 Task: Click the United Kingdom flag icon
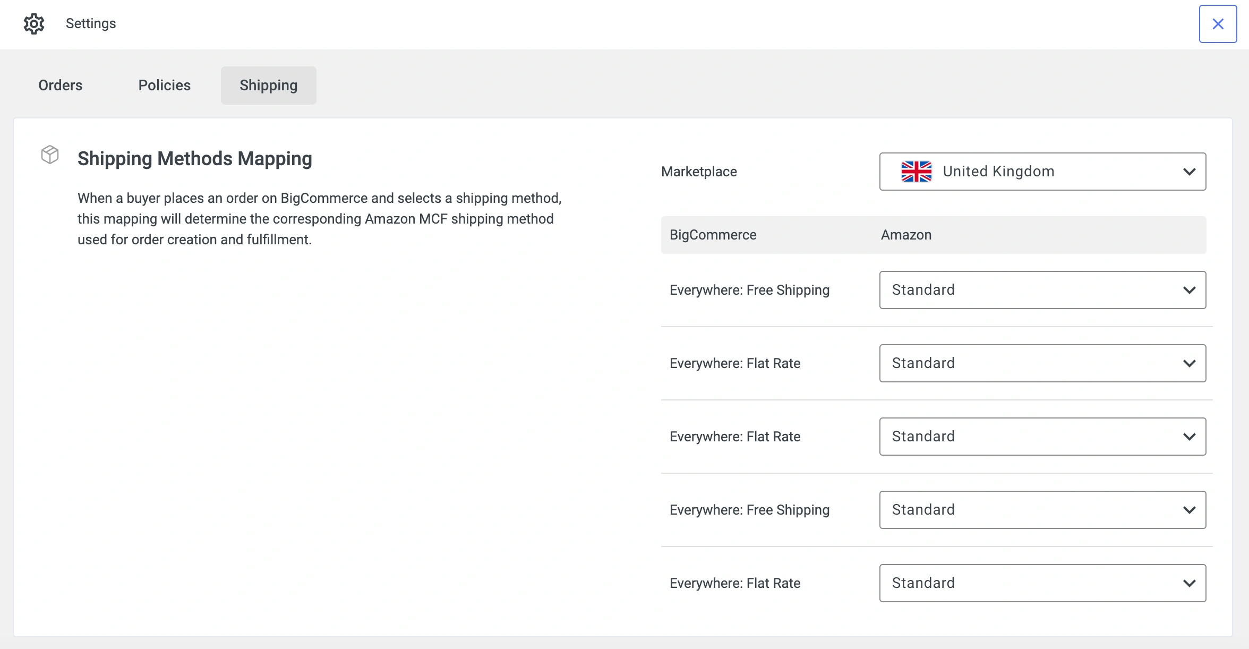point(916,172)
